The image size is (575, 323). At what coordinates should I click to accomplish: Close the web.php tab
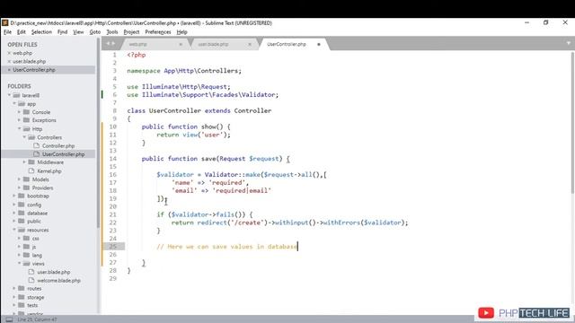click(181, 44)
